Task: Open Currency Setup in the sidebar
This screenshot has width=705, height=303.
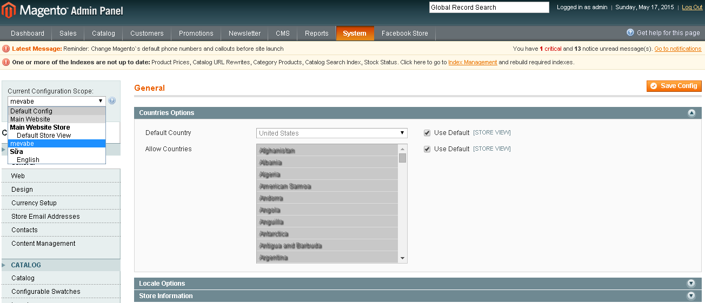Action: coord(34,203)
